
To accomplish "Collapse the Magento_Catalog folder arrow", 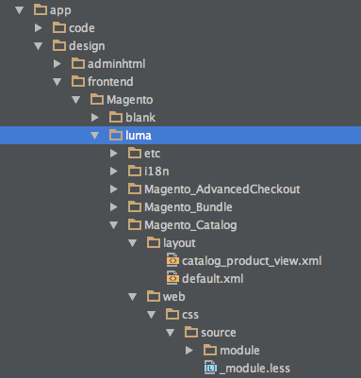I will (x=114, y=225).
